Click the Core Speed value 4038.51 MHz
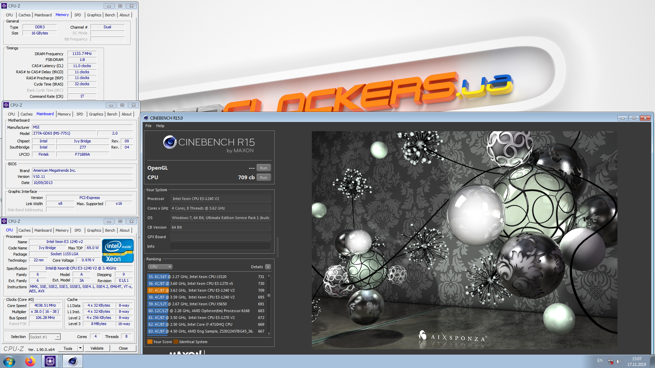 [45, 305]
